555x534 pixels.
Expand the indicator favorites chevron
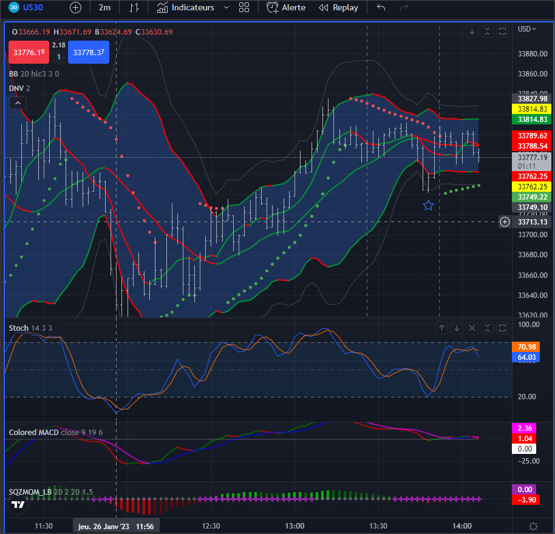226,7
